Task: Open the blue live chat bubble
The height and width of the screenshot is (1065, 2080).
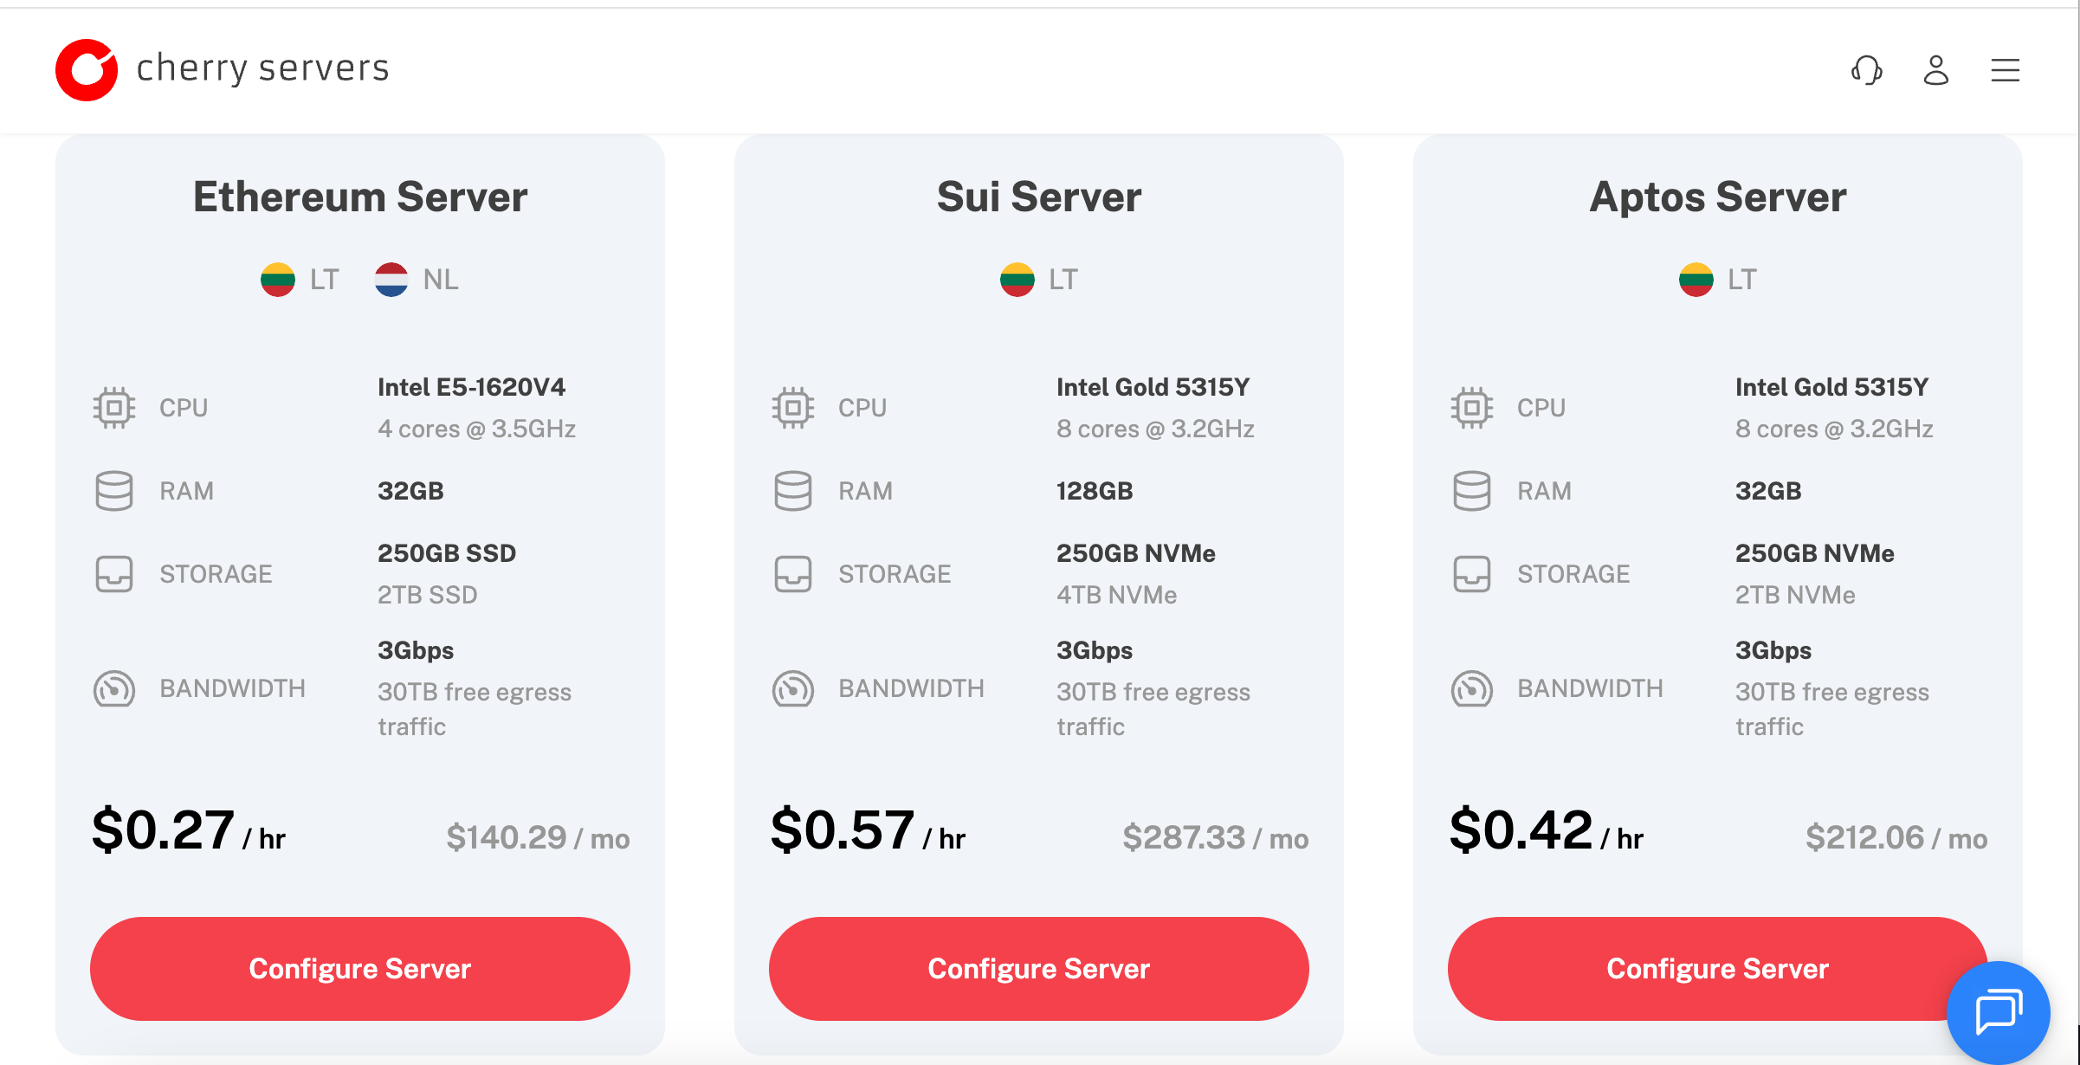Action: click(1998, 1011)
